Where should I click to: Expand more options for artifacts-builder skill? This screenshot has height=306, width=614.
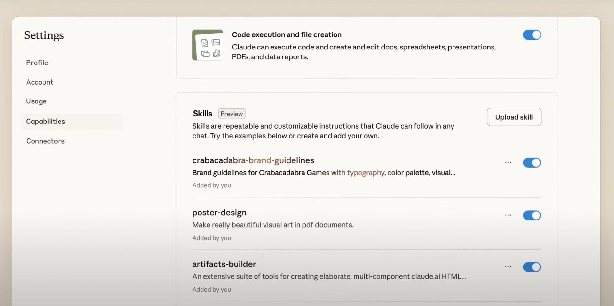(508, 267)
